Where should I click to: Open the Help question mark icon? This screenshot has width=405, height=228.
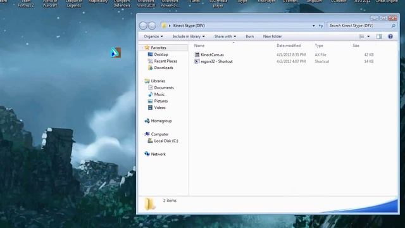390,37
